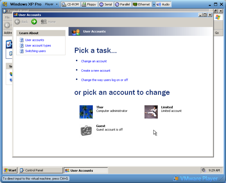Minimize the User Accounts window

pyautogui.click(x=200, y=15)
